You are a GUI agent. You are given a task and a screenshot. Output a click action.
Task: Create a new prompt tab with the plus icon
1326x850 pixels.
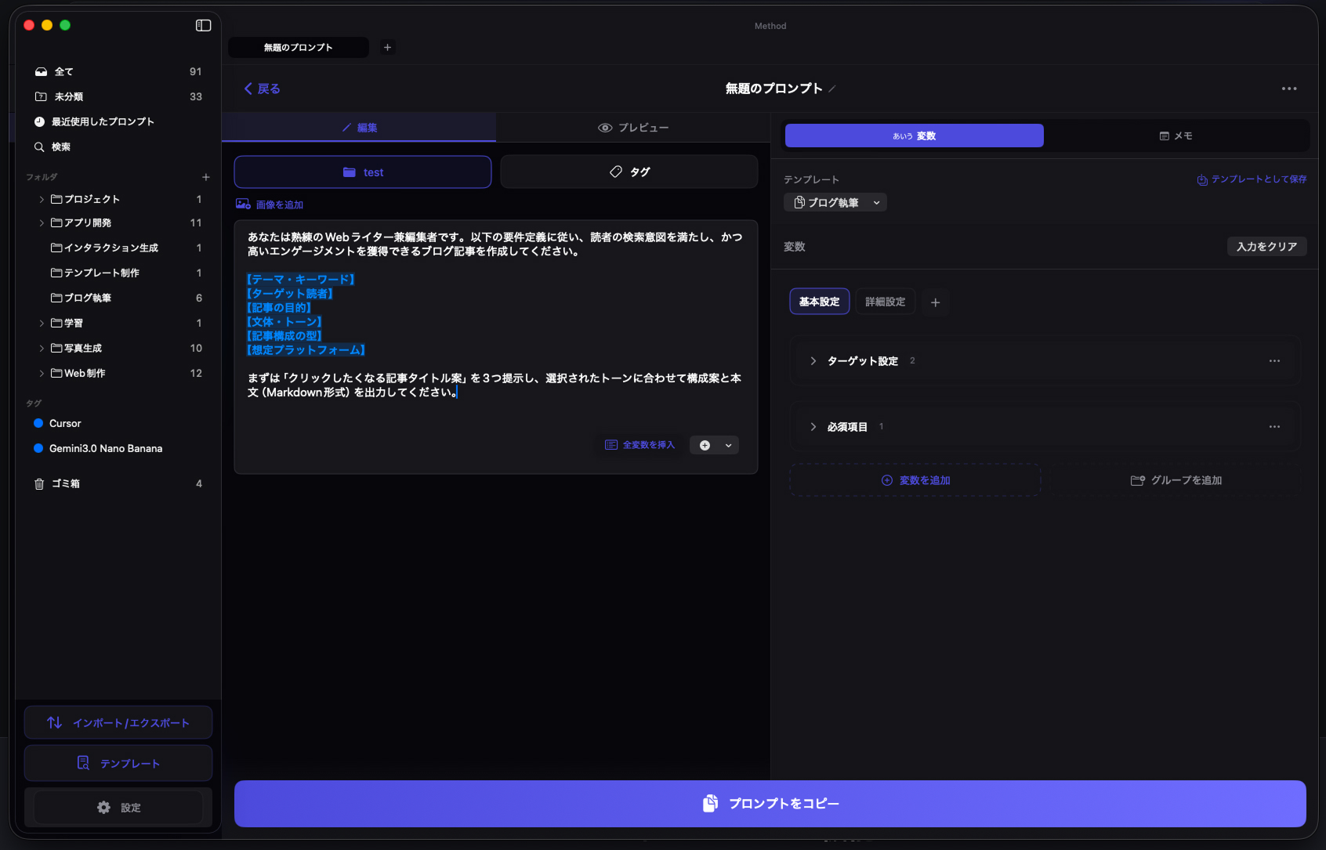[x=387, y=47]
